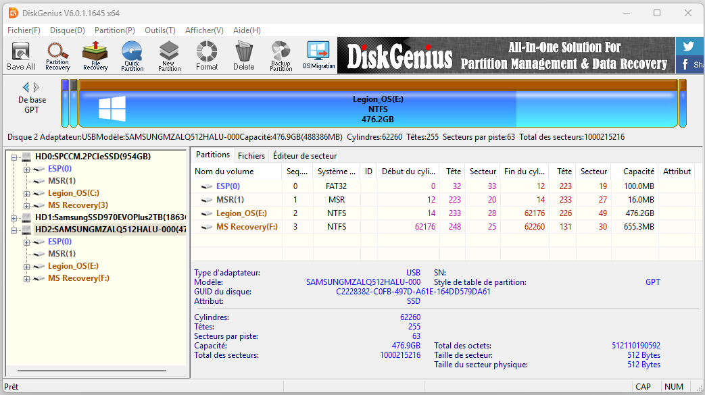Viewport: 705px width, 395px height.
Task: Select HD1:SamsungSSD970EVOPlus2TB in the disk tree
Action: (x=110, y=217)
